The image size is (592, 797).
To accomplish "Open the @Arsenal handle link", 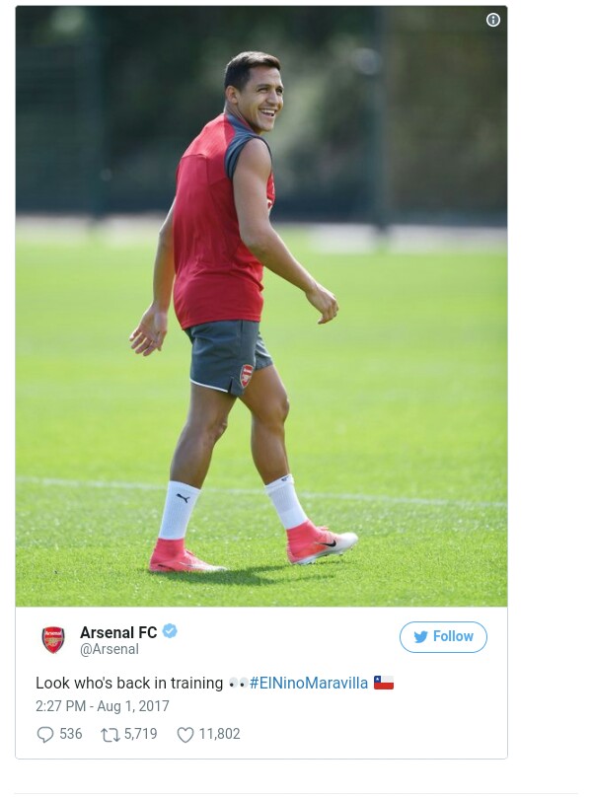I will (109, 649).
